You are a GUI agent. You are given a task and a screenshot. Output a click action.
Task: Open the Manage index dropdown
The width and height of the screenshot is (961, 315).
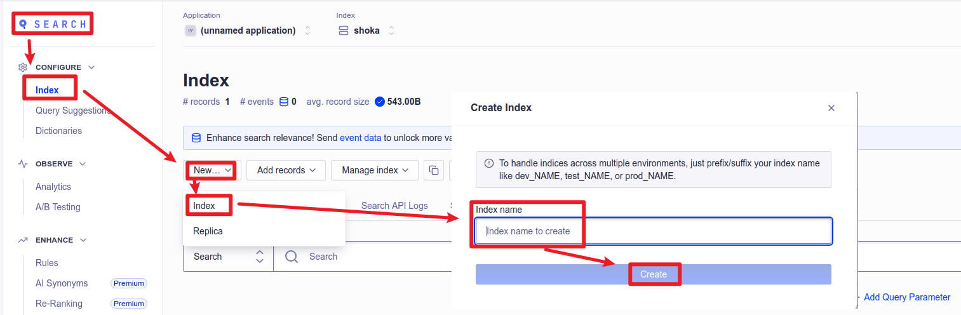point(374,170)
